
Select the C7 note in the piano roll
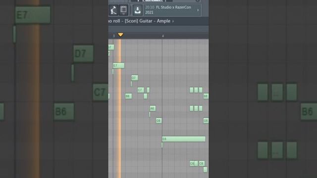pyautogui.click(x=141, y=90)
